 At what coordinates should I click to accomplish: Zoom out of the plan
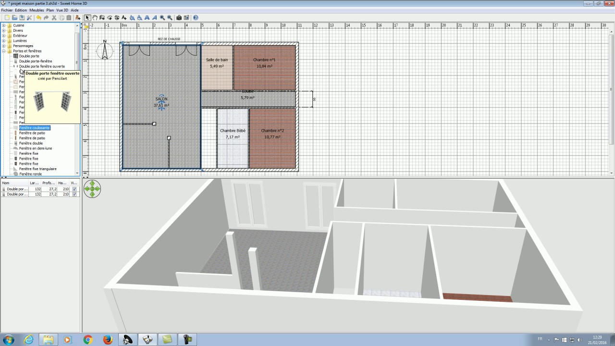point(170,18)
